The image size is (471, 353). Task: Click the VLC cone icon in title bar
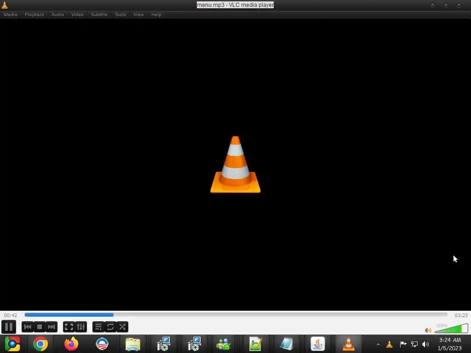(x=5, y=5)
